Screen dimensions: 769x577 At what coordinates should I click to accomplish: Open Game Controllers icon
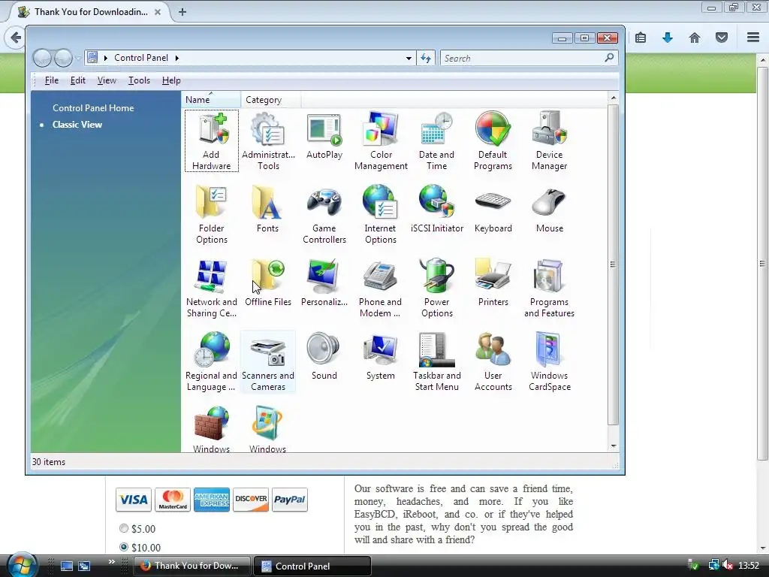324,214
